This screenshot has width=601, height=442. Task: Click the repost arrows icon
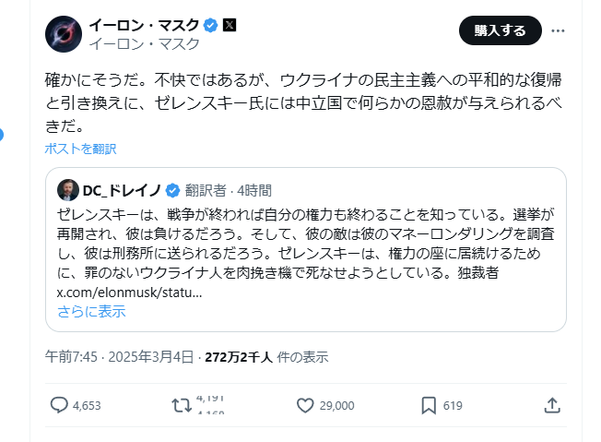(182, 405)
